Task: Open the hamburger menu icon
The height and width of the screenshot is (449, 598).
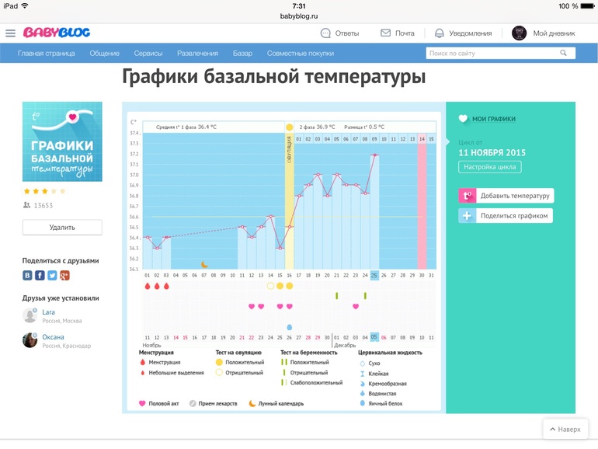Action: [10, 33]
